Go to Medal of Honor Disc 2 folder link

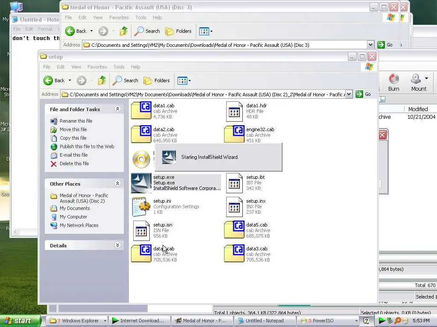84,198
